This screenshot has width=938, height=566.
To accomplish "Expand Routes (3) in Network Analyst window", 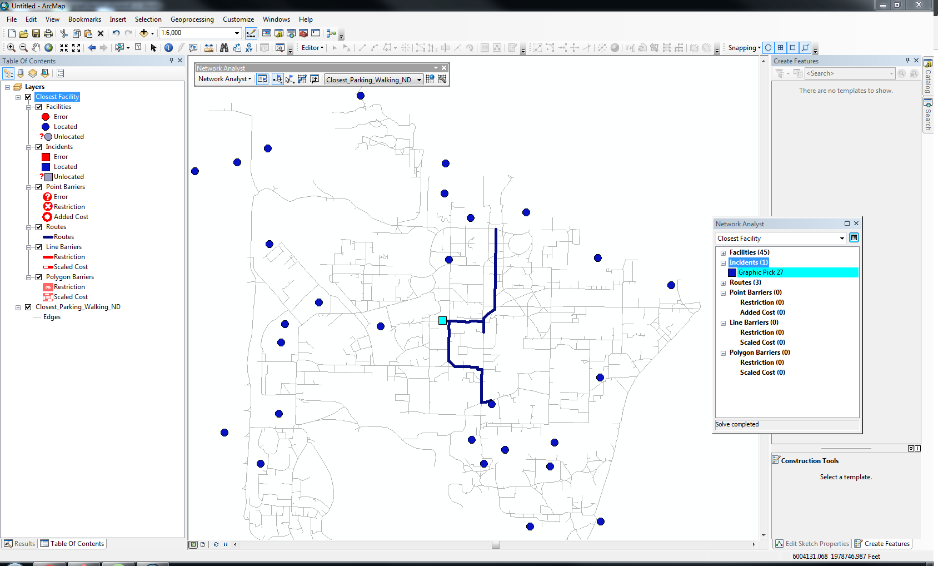I will click(x=724, y=283).
